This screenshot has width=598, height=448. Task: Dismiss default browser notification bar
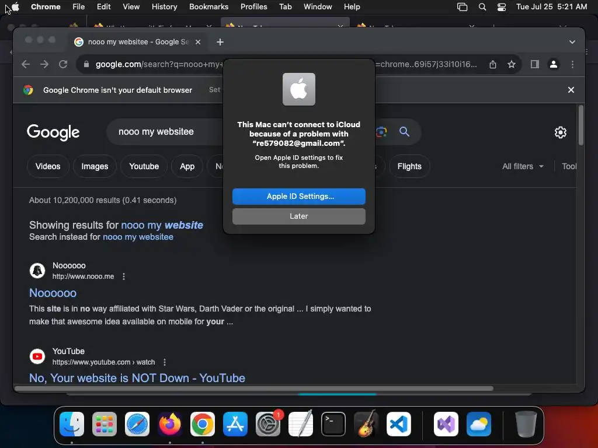(571, 90)
